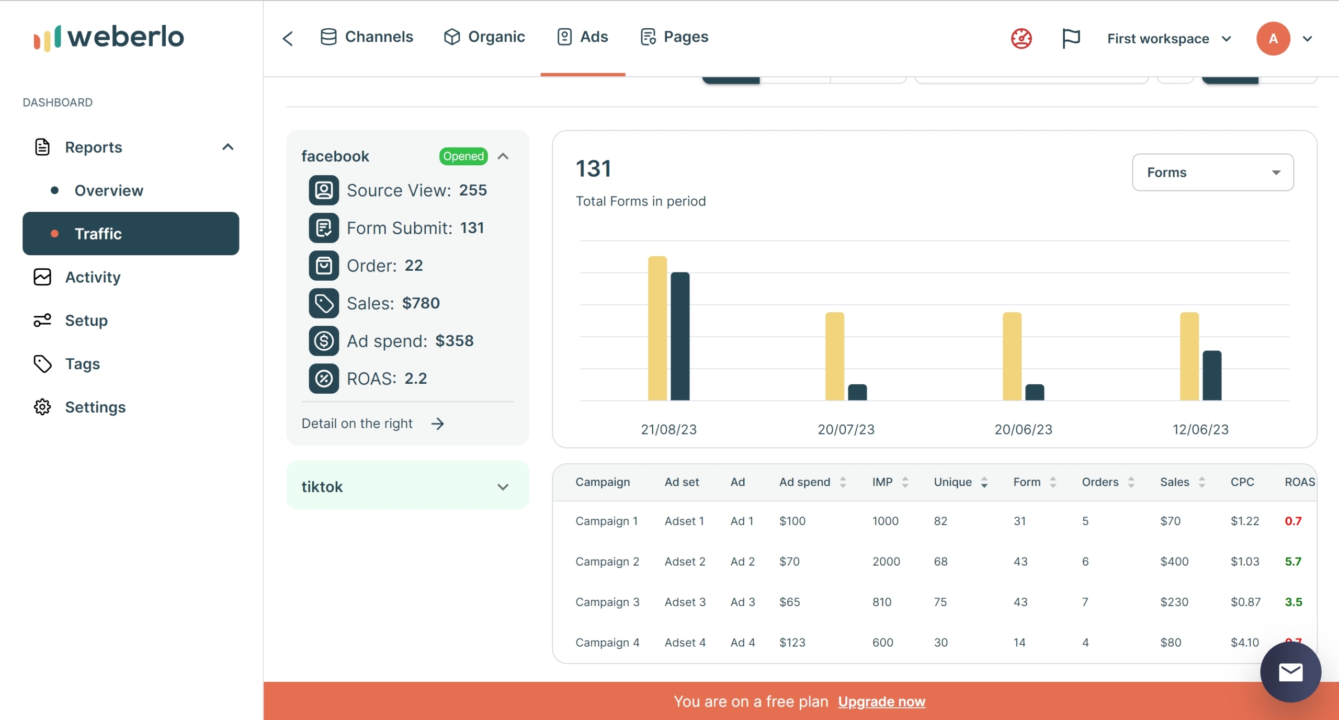Click the Traffic menu item in sidebar
Screen dimensions: 1339x720
click(131, 233)
